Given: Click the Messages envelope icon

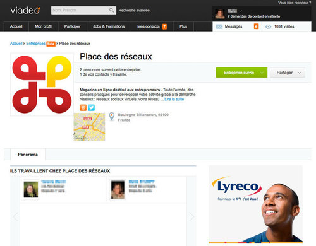Looking at the screenshot, I should (219, 26).
